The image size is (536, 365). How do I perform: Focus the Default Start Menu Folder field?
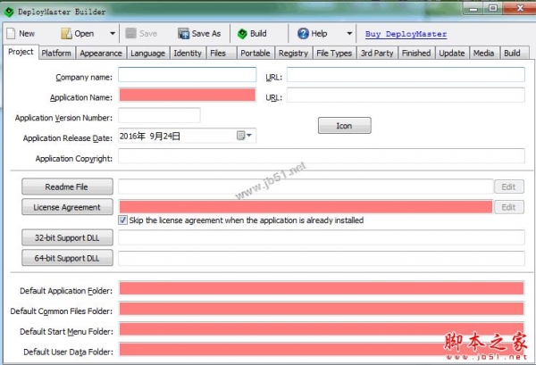[x=322, y=329]
